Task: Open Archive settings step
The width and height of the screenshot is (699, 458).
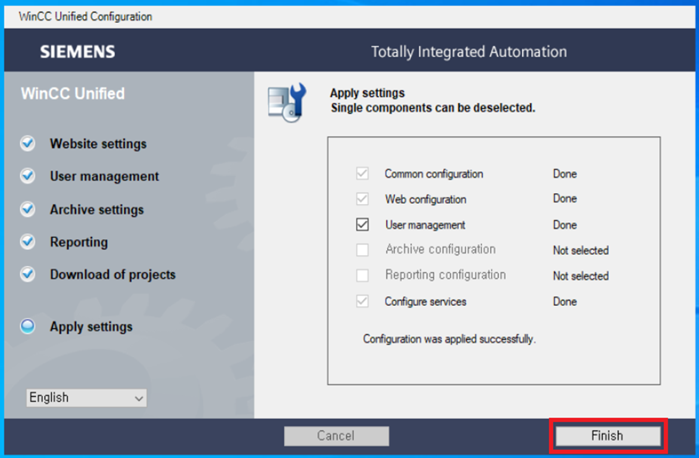Action: pos(97,209)
